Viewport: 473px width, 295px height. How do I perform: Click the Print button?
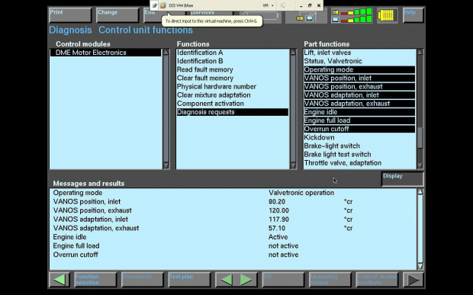pyautogui.click(x=70, y=15)
